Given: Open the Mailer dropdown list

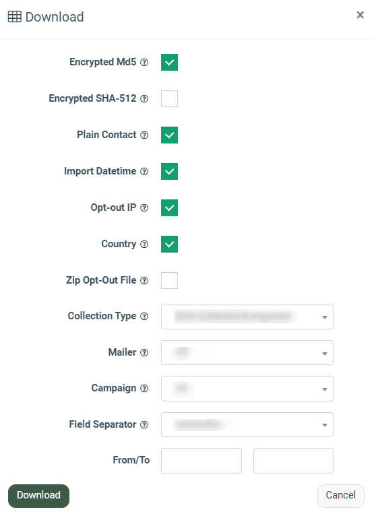Looking at the screenshot, I should 247,353.
